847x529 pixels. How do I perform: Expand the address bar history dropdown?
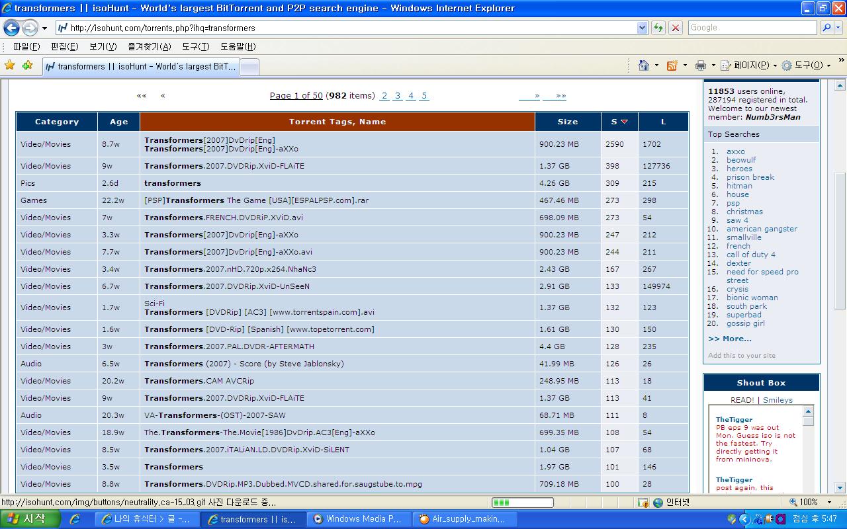(x=642, y=28)
